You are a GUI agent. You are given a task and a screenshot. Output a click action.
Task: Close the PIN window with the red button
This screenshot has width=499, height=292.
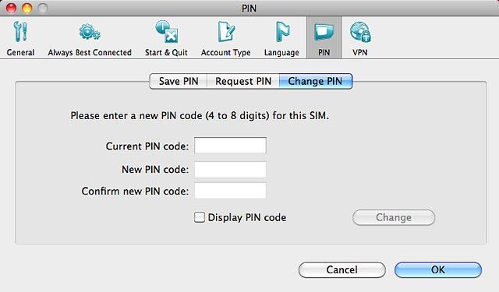(x=12, y=8)
